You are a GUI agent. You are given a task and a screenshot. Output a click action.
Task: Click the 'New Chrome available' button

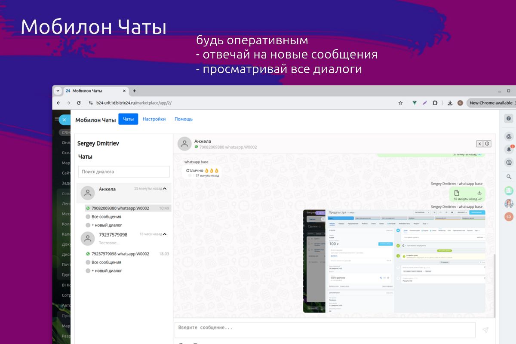point(491,103)
